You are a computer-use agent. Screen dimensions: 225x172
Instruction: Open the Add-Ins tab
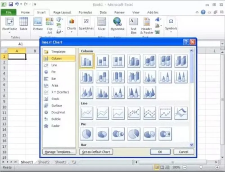153,12
